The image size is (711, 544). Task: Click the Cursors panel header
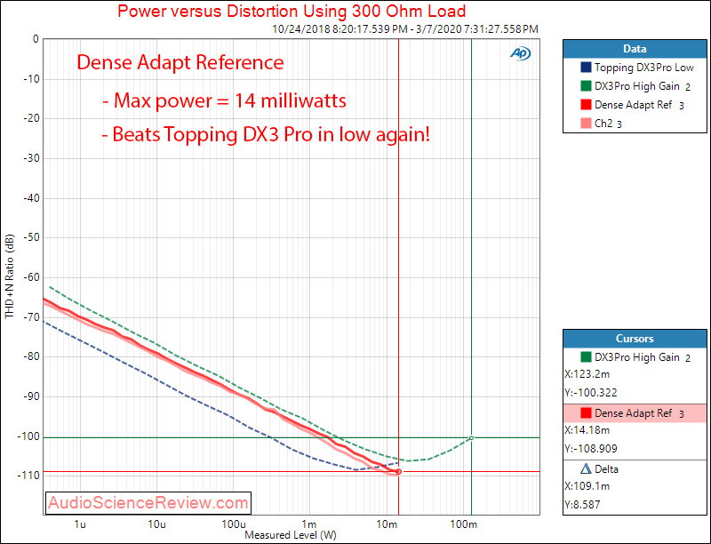click(x=635, y=339)
